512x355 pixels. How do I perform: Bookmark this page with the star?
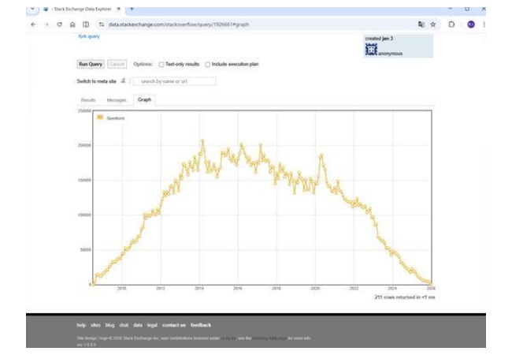click(433, 24)
